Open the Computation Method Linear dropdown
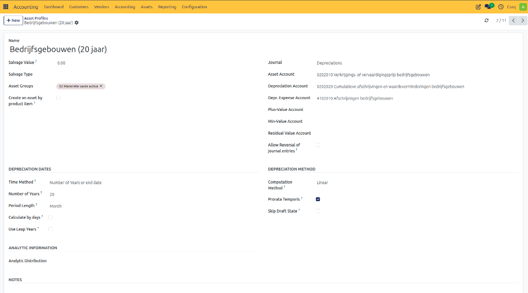This screenshot has height=293, width=528. click(x=417, y=183)
